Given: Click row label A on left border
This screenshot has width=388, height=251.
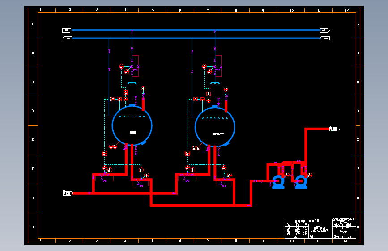Looking at the screenshot, I should (x=33, y=25).
